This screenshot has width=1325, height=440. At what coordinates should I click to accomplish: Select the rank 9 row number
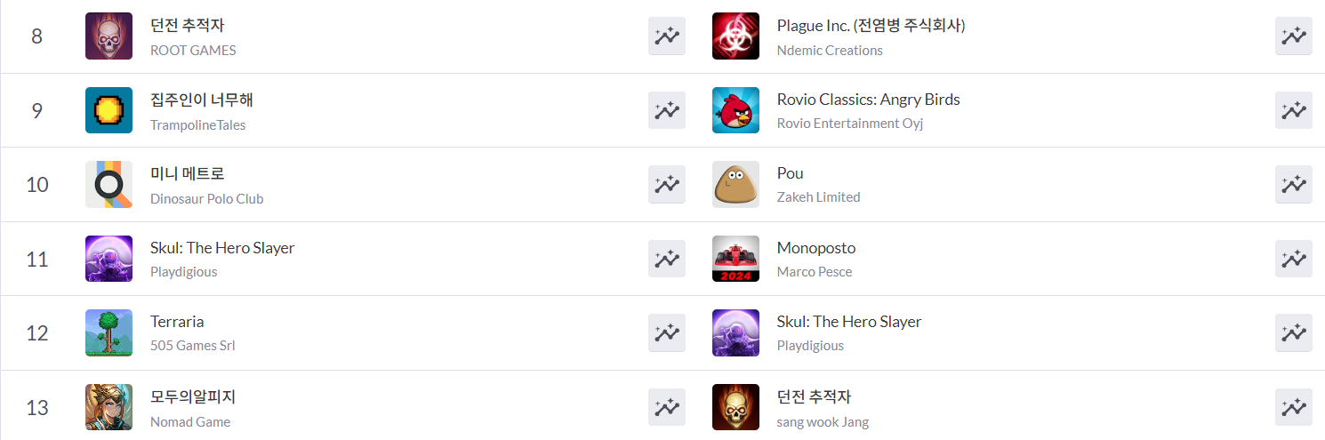click(x=36, y=110)
